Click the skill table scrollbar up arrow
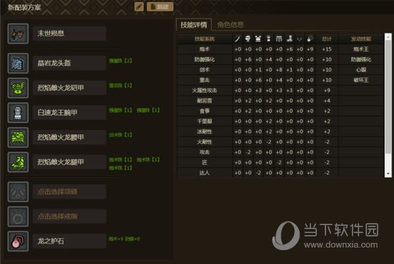This screenshot has height=264, width=394. tap(388, 37)
